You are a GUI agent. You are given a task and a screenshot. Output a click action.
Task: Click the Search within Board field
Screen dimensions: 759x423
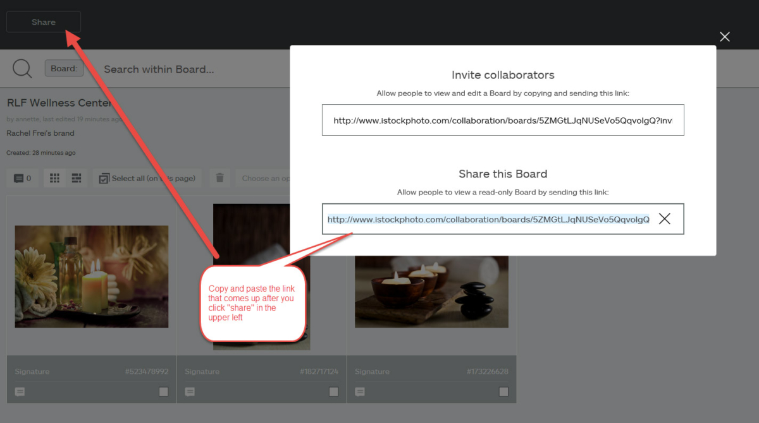[x=159, y=69]
